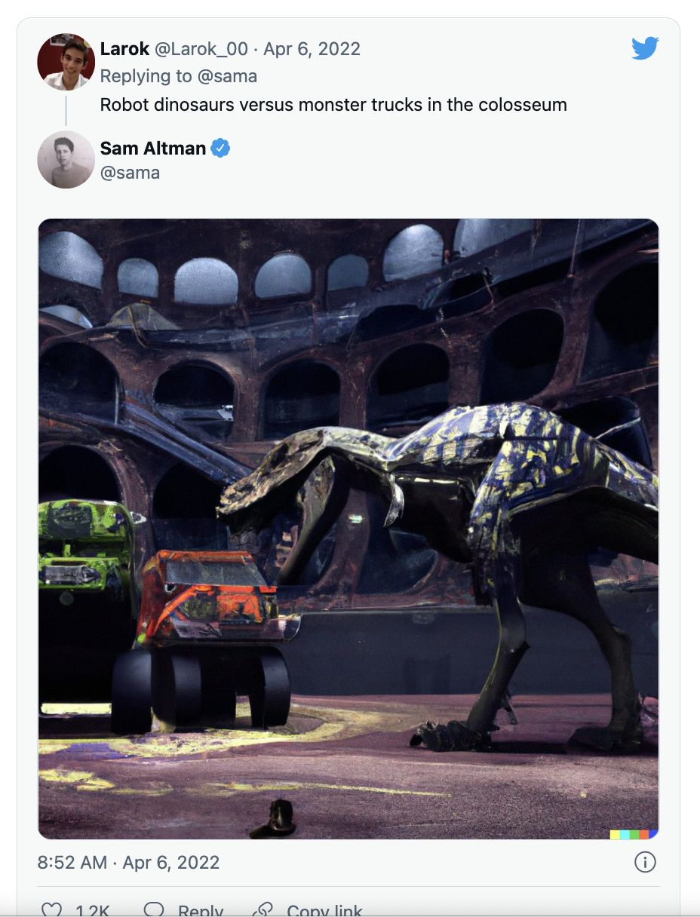
Task: Click the colored squares signature on image
Action: click(x=634, y=834)
